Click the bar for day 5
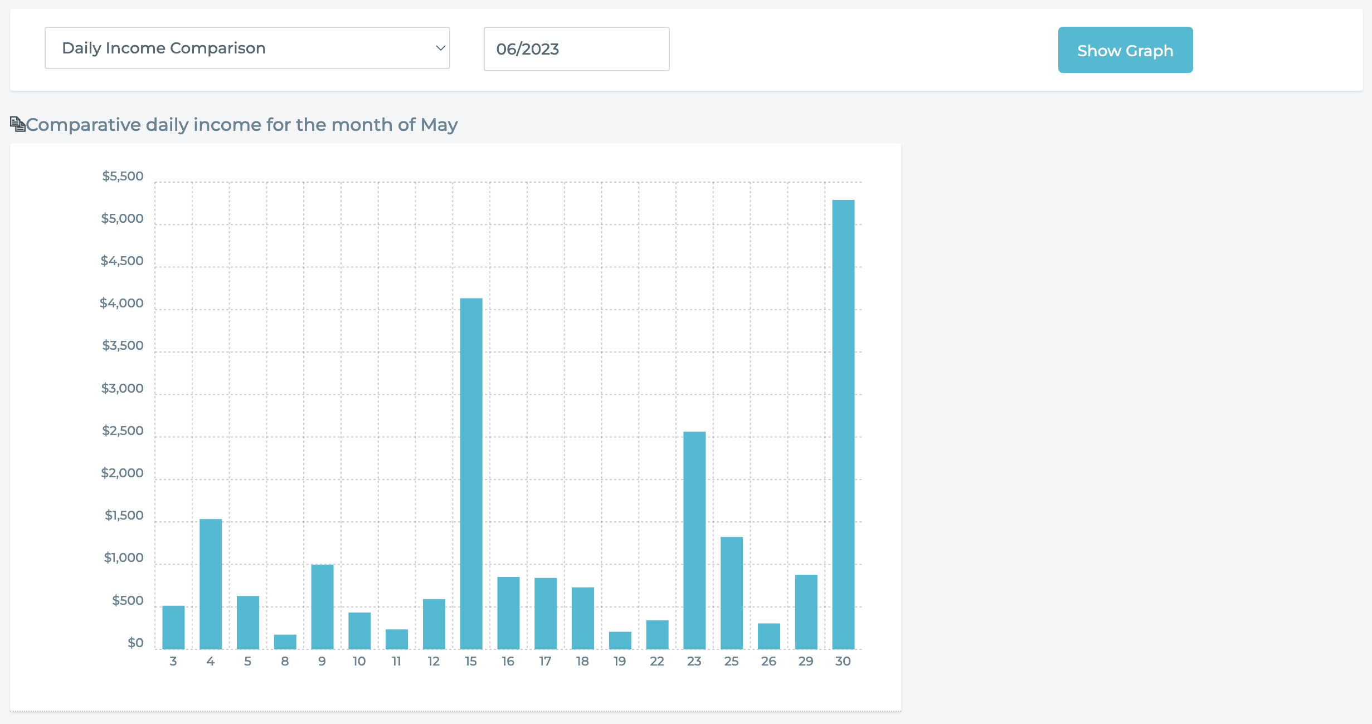Viewport: 1372px width, 724px height. 248,623
